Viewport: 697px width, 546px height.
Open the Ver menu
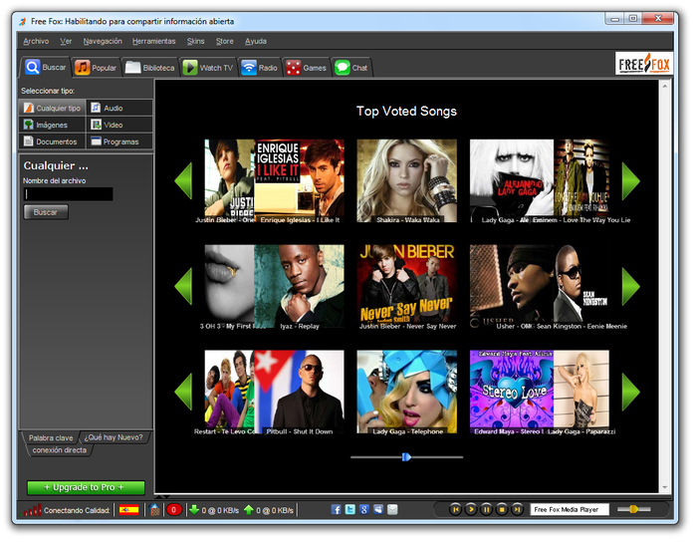pos(66,42)
